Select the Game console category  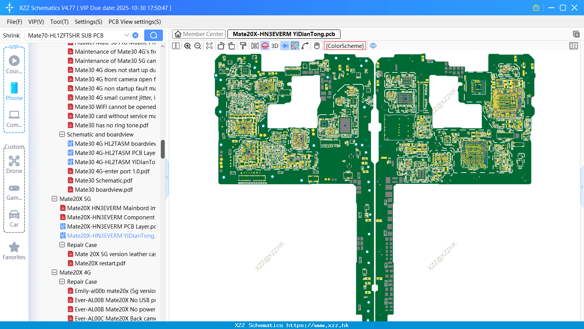tap(14, 192)
